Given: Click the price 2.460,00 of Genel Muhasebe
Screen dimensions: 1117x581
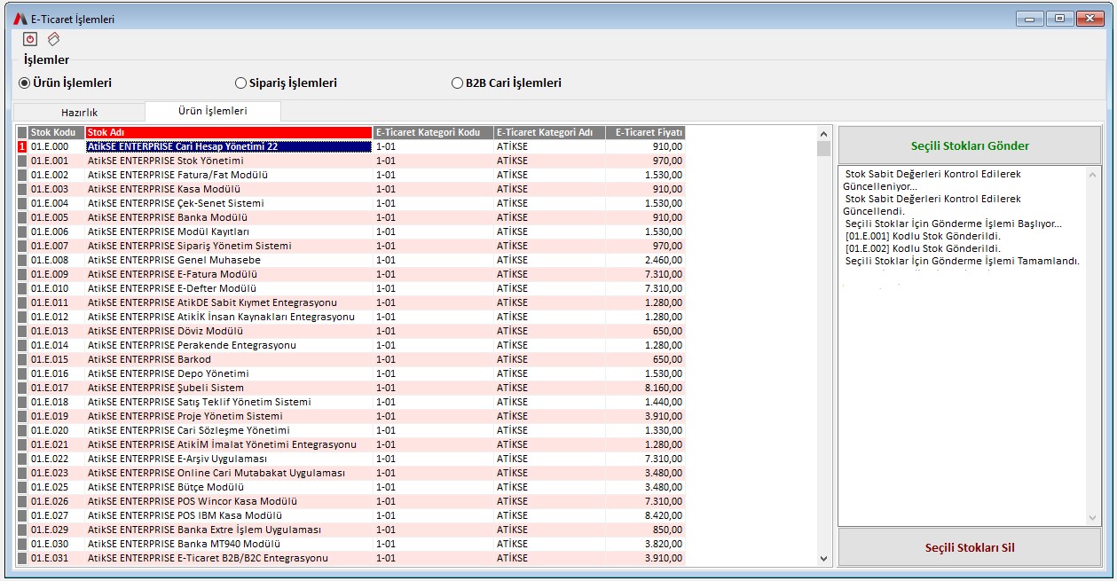Looking at the screenshot, I should point(664,260).
